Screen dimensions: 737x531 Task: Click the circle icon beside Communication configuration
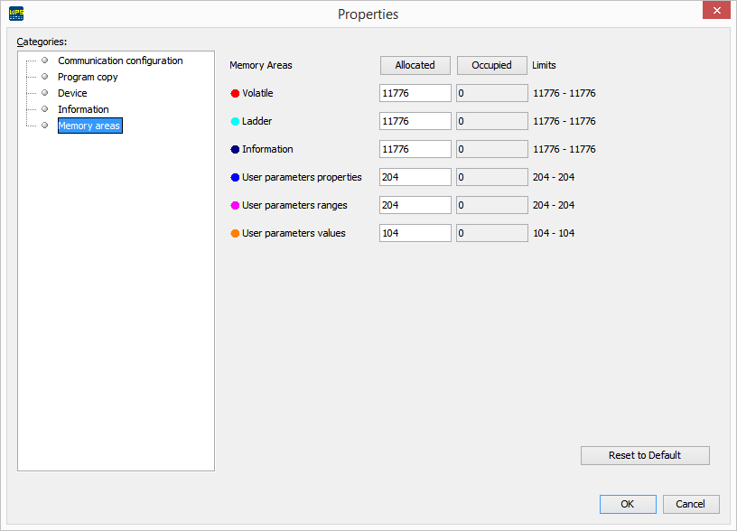pyautogui.click(x=44, y=61)
